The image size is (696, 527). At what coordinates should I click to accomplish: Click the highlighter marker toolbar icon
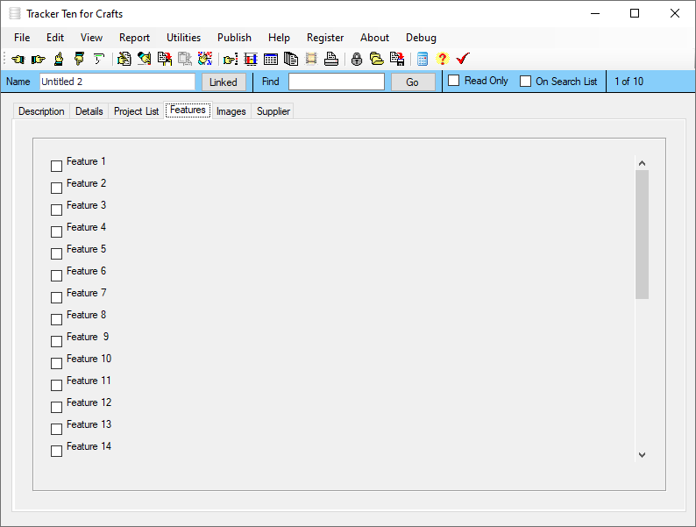(x=145, y=59)
